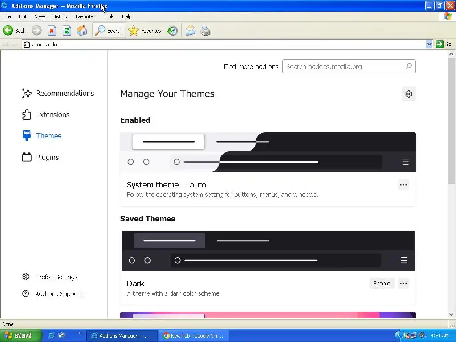Open Plugins in the sidebar
The width and height of the screenshot is (456, 342).
tap(41, 157)
